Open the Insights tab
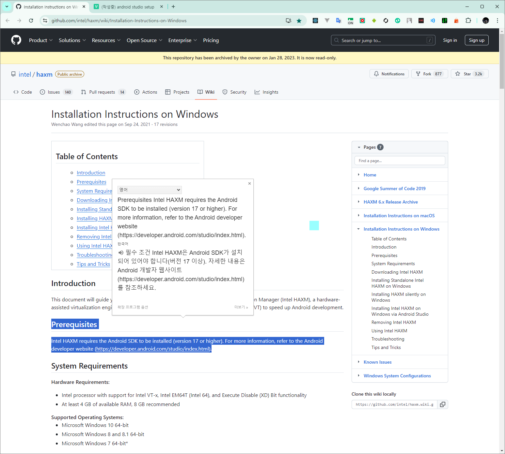 click(266, 92)
